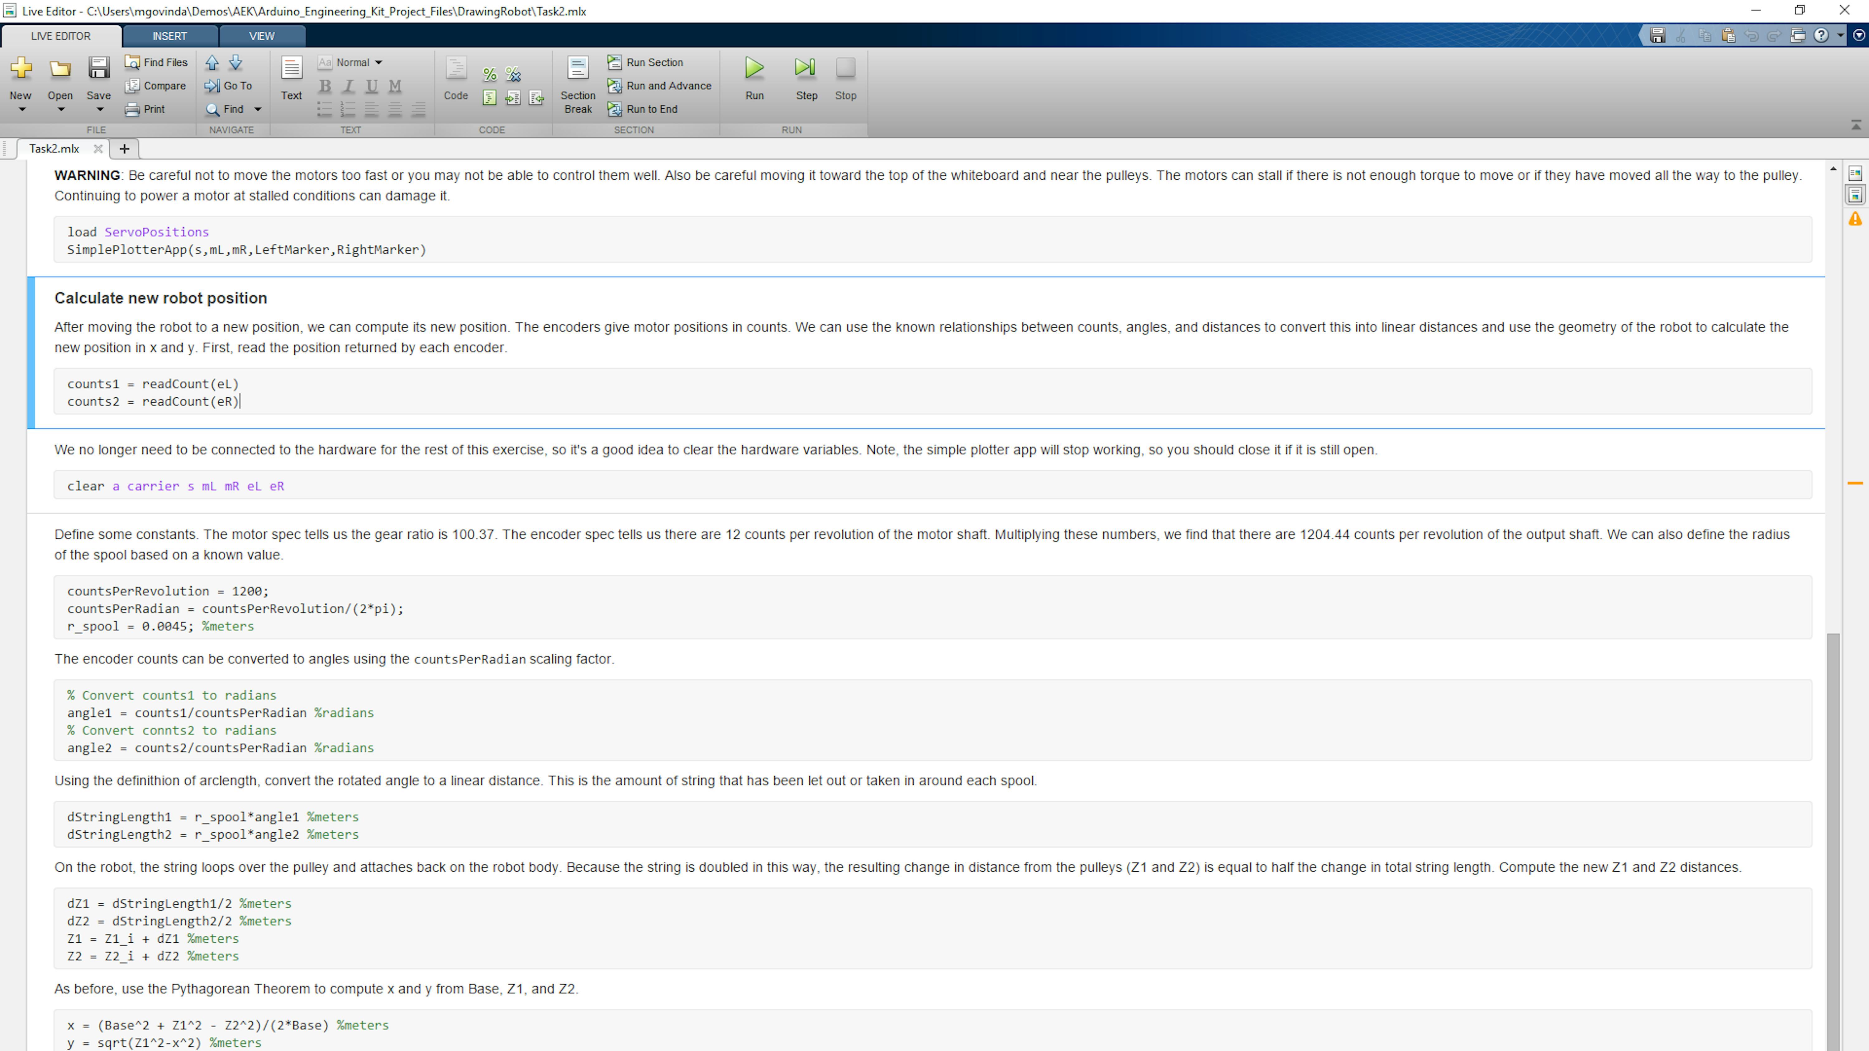Image resolution: width=1869 pixels, height=1051 pixels.
Task: Open the circled arrow toolstrip options menu
Action: click(1859, 36)
